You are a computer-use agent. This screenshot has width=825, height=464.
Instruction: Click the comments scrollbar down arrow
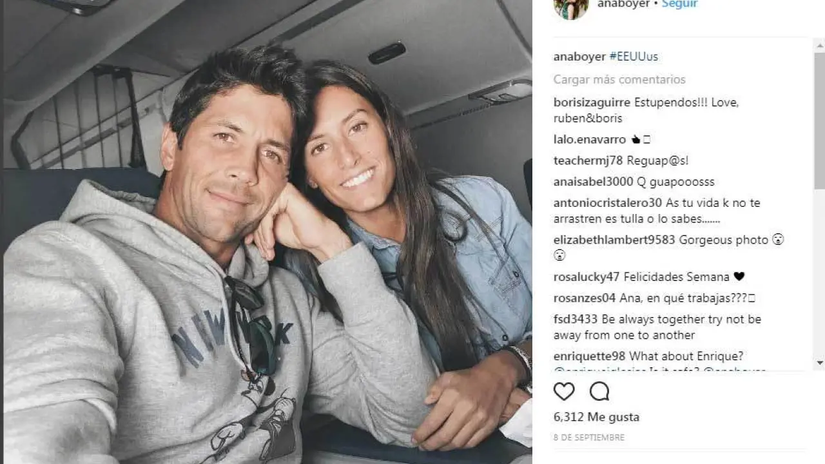pos(820,363)
